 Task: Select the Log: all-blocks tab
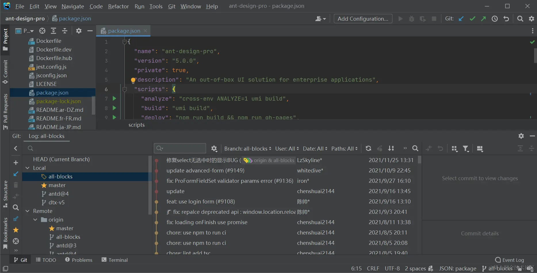[47, 136]
